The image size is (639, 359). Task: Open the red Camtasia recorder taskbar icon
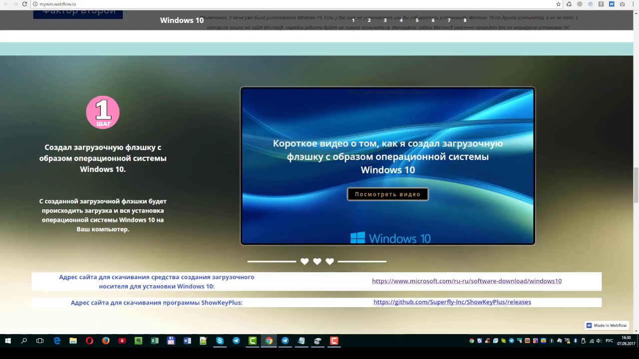click(334, 341)
